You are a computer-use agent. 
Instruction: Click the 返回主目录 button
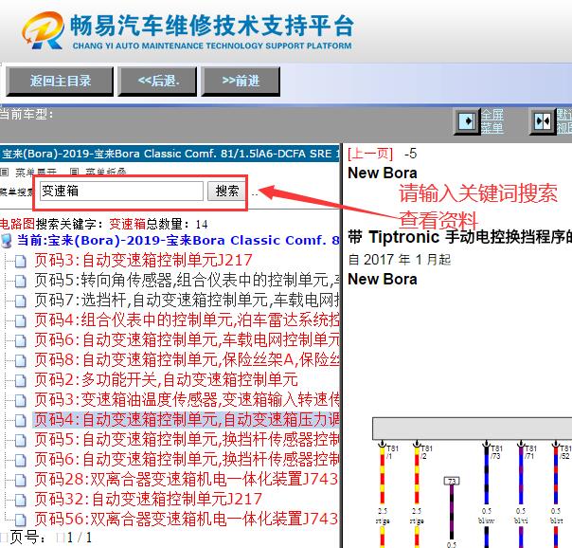tap(60, 81)
